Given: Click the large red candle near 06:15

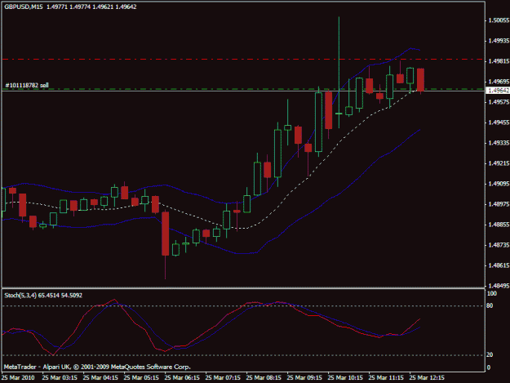Looking at the screenshot, I should tap(165, 234).
